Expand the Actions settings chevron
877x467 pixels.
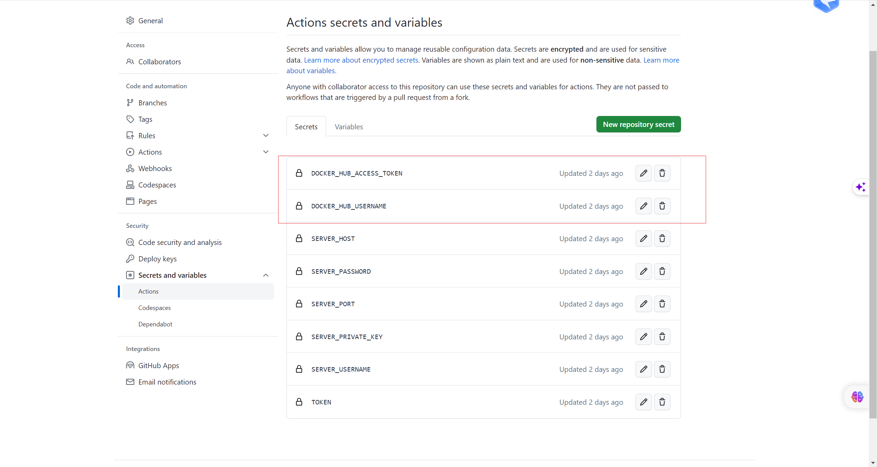[266, 152]
